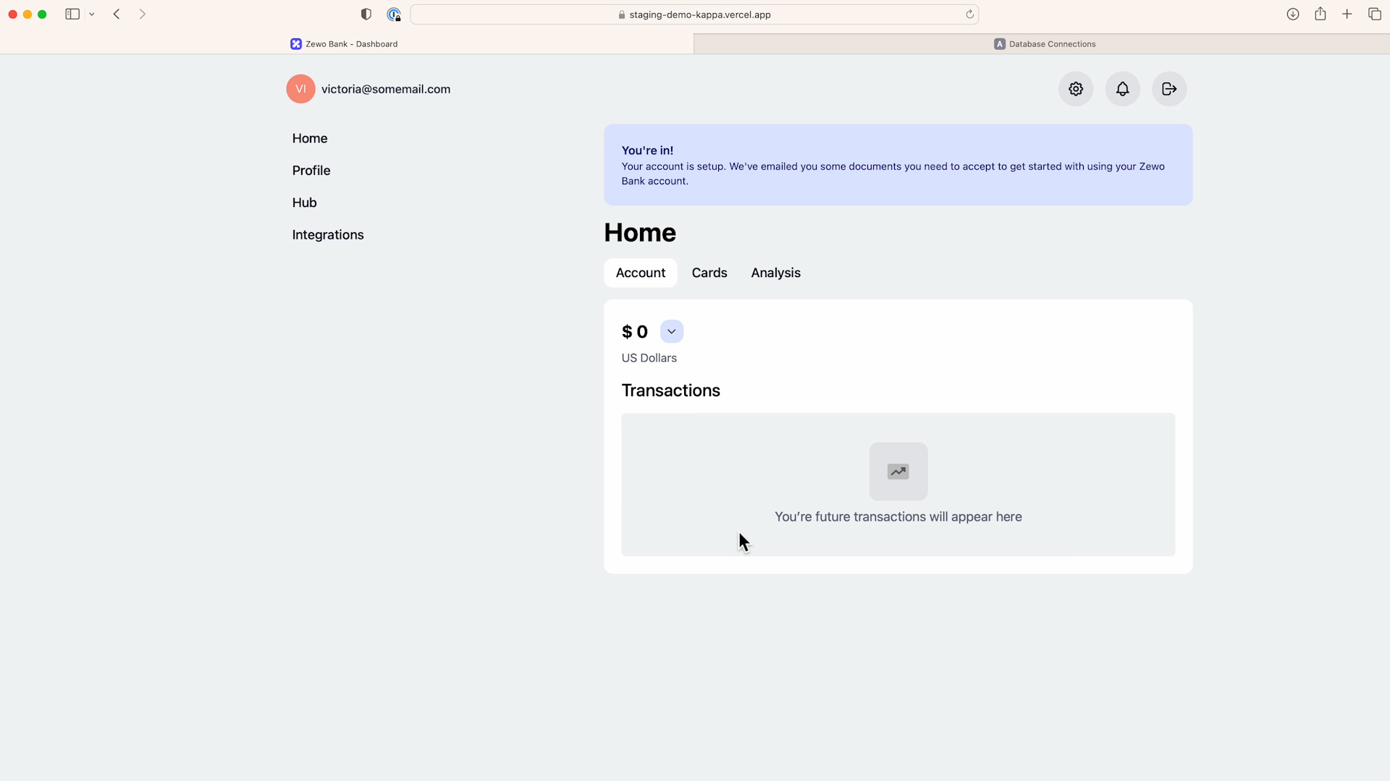This screenshot has height=781, width=1390.
Task: Show tab overview icon
Action: click(x=1375, y=14)
